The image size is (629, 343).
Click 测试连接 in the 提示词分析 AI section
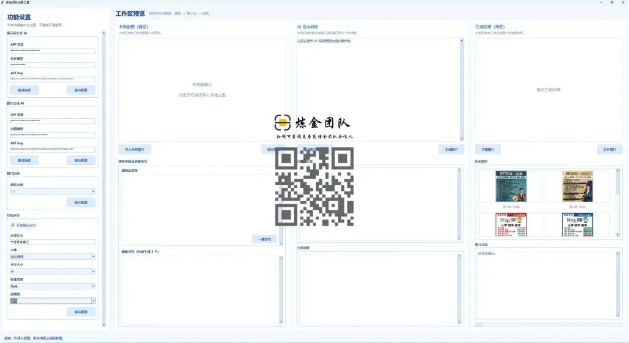pyautogui.click(x=24, y=90)
